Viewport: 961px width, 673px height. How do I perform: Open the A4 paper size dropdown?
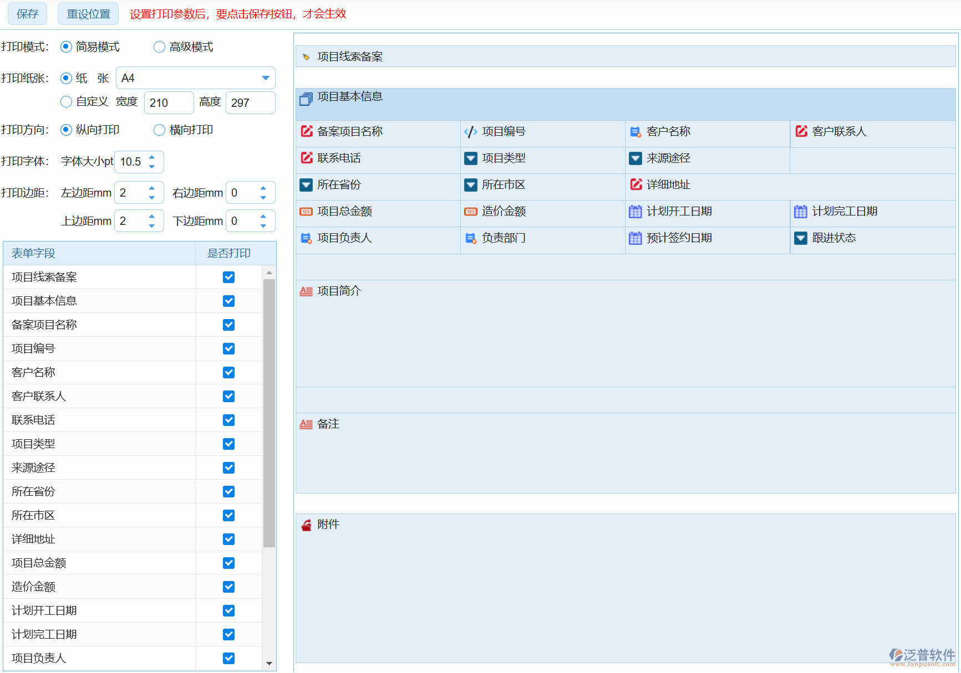(266, 78)
